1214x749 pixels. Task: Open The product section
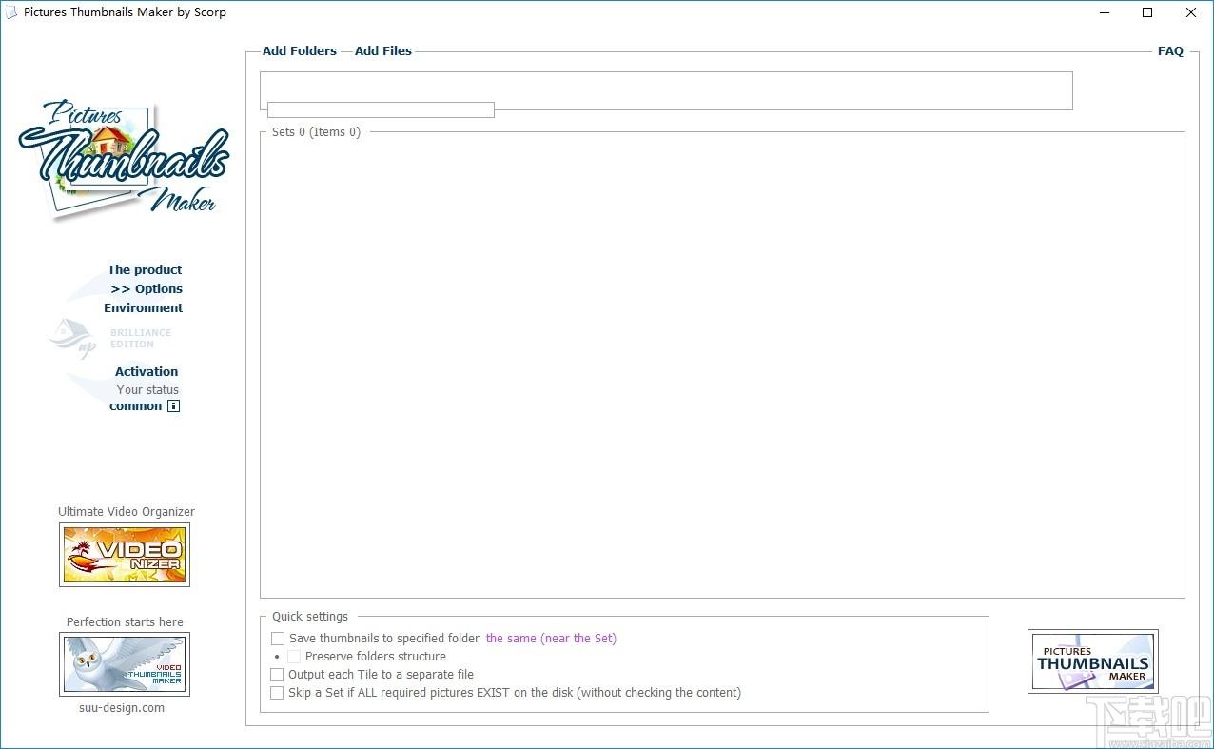tap(145, 270)
